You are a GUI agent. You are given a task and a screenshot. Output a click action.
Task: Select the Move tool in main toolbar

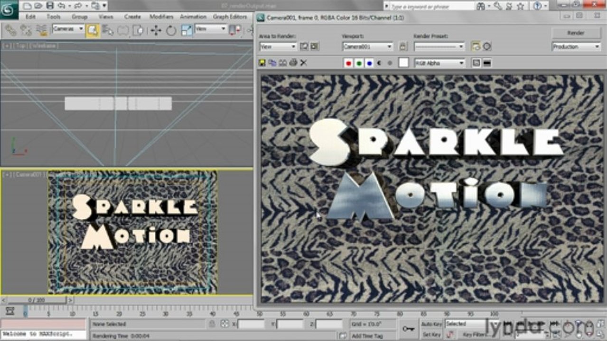pos(156,30)
